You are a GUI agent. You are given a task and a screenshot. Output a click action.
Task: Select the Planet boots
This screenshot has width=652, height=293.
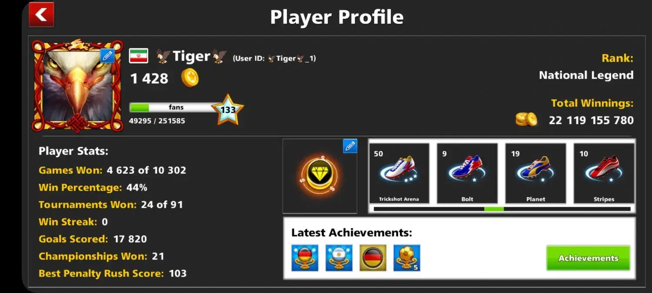(x=536, y=173)
